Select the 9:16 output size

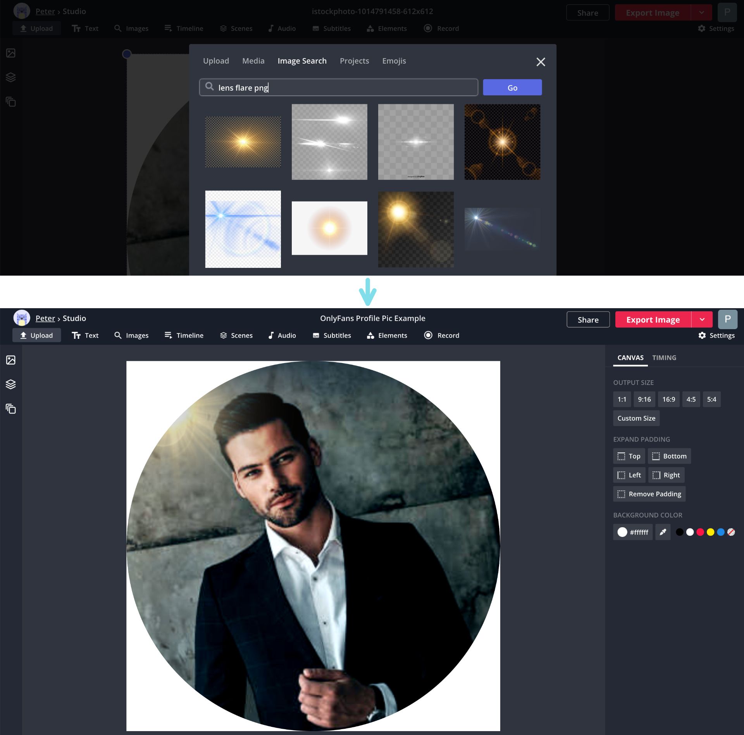(644, 399)
